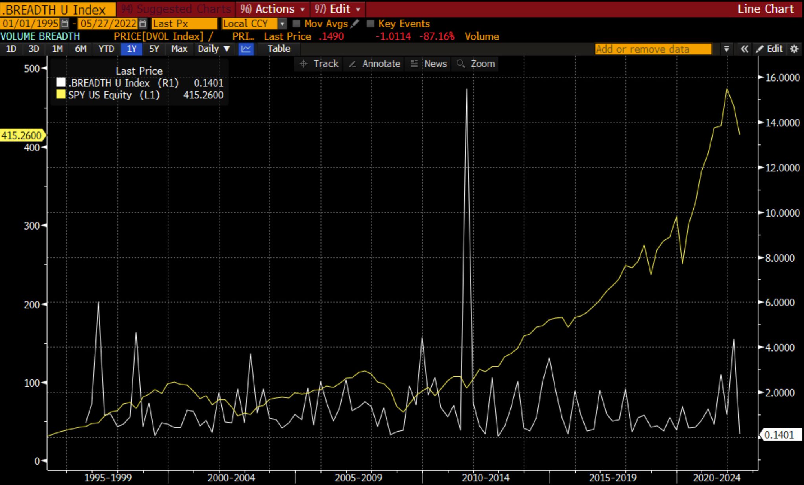The image size is (804, 485).
Task: Open the Annotate drawing tool
Action: (375, 64)
